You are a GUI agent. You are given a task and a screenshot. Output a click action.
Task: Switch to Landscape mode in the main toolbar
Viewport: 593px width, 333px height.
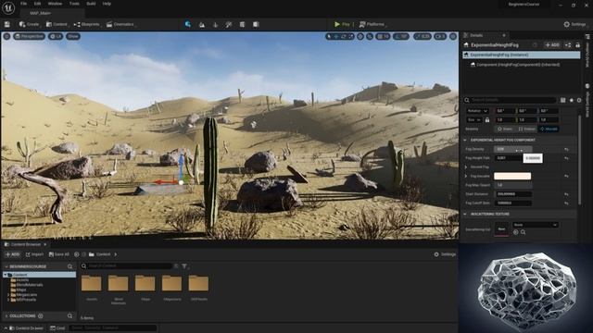point(202,25)
